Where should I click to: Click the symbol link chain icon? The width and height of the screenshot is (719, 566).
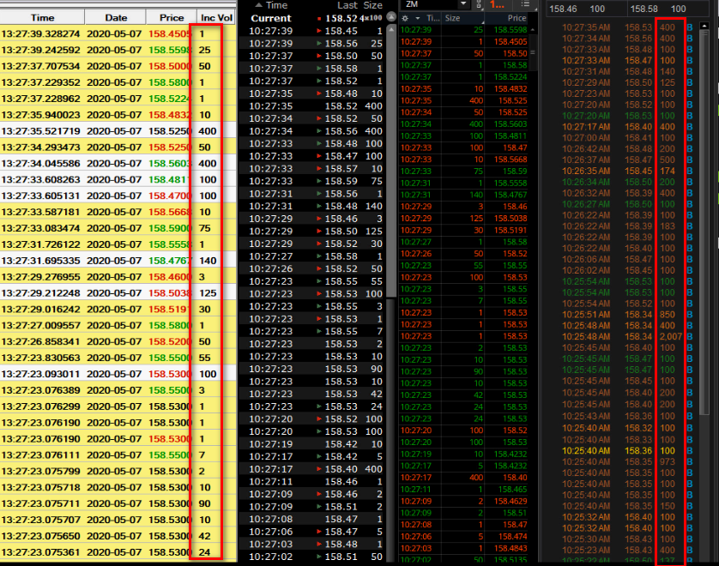click(479, 4)
